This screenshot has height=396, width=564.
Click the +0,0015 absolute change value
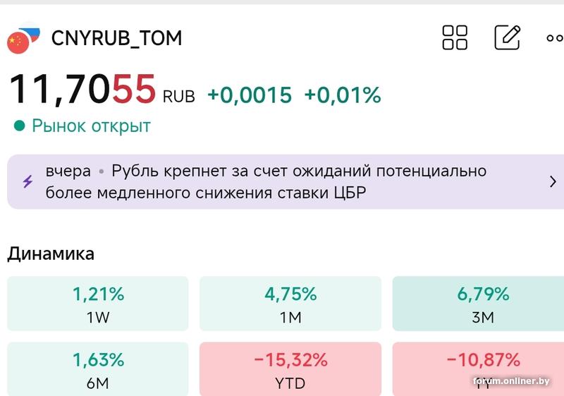(x=249, y=95)
